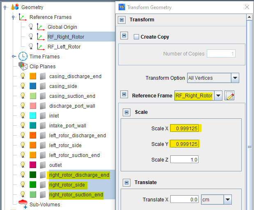Toggle visibility bulb for RF_Left_Rotor

[31, 46]
